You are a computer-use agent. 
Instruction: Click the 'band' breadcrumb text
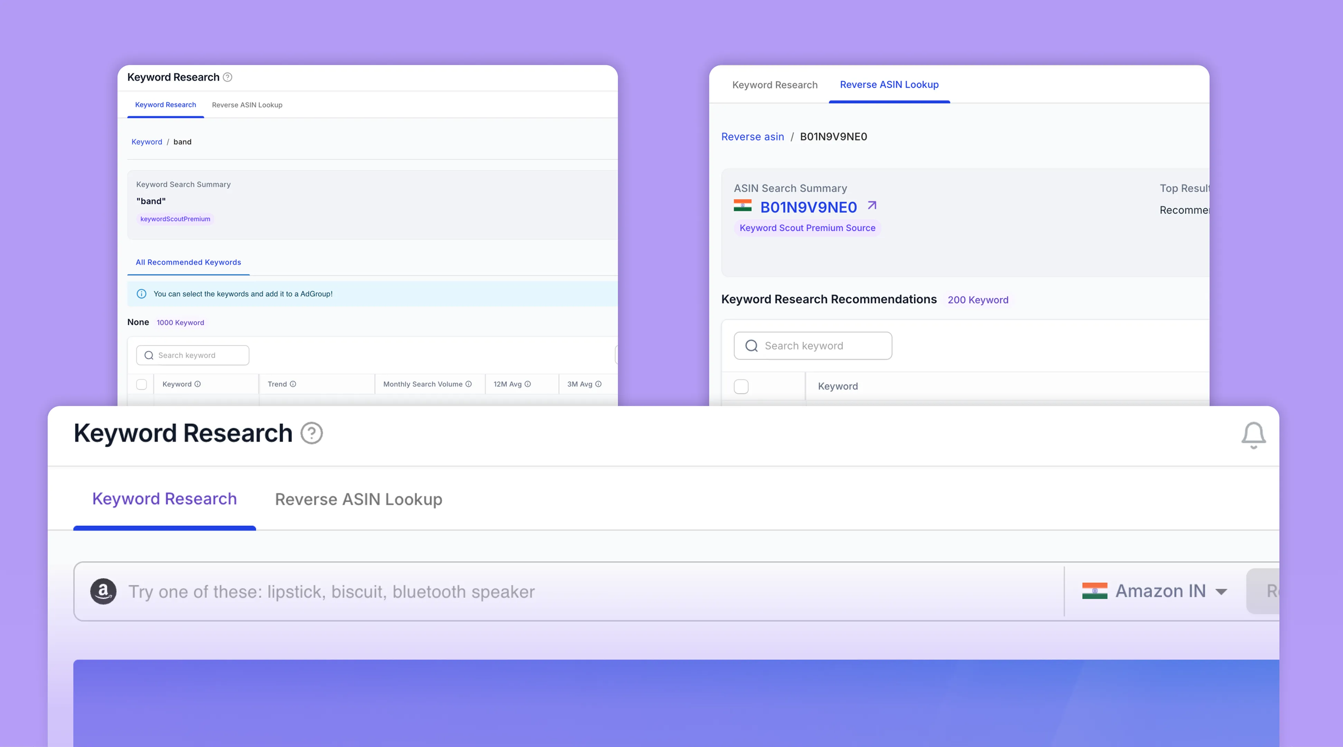pyautogui.click(x=182, y=142)
